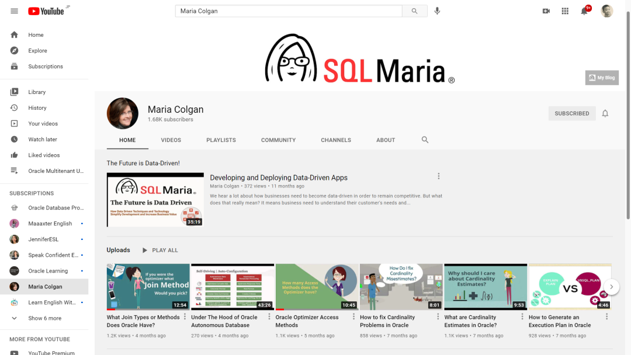Switch to the CHANNELS tab
This screenshot has height=355, width=631.
point(335,140)
